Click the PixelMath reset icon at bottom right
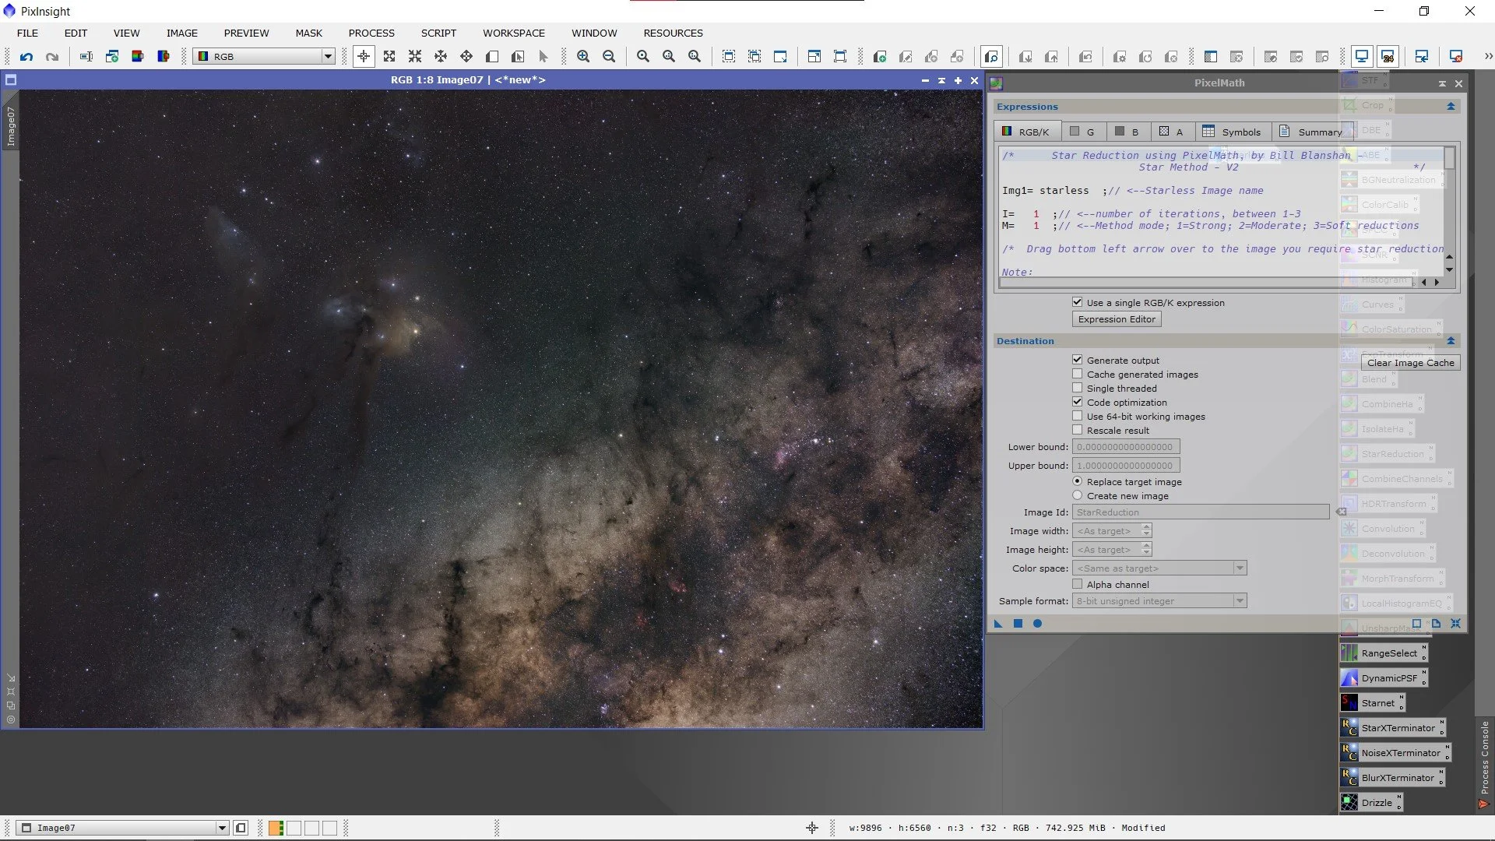 [x=1455, y=624]
